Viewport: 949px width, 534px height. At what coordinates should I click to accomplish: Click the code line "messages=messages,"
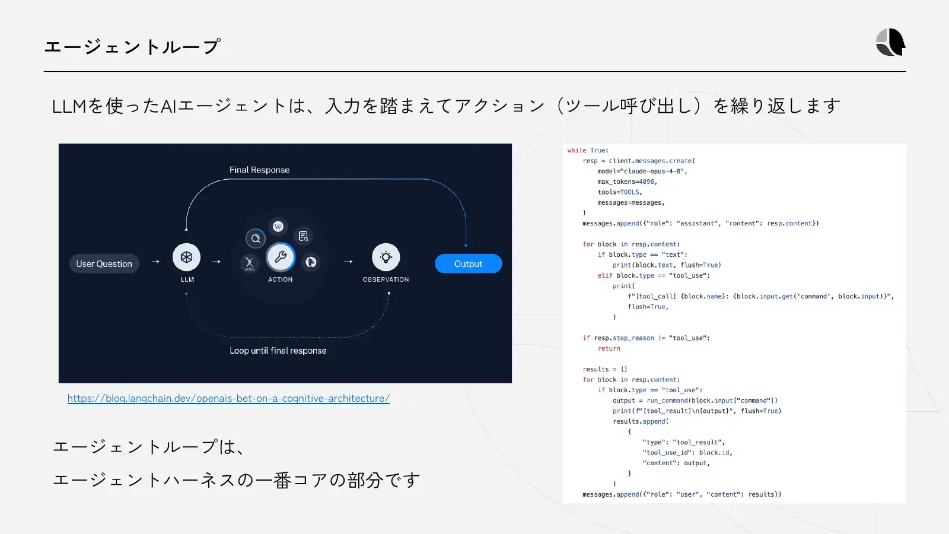631,203
